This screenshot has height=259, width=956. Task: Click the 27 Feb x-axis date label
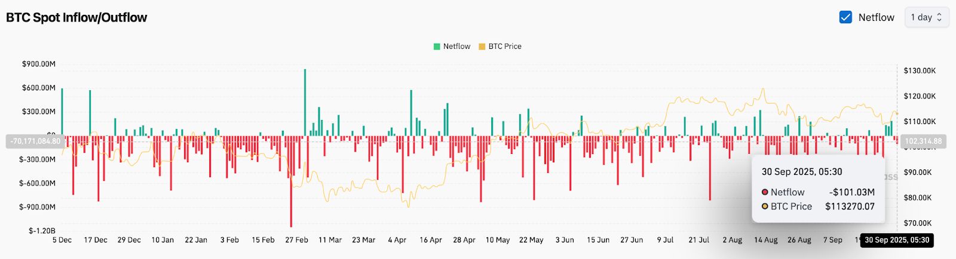click(296, 240)
